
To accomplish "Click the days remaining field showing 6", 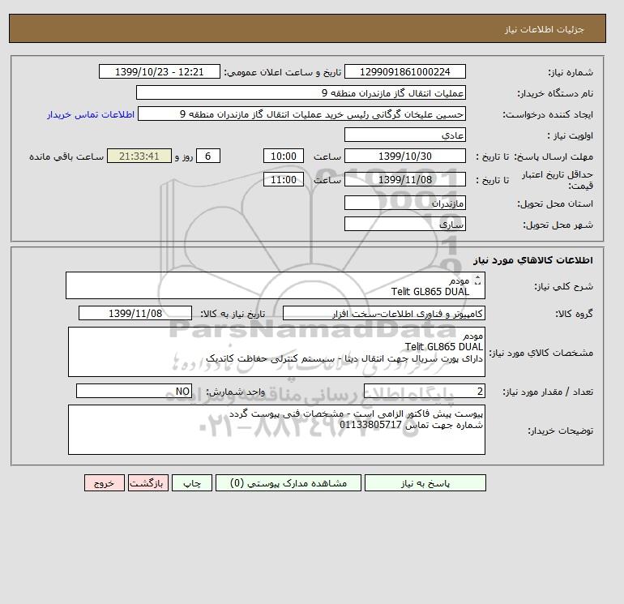I will pyautogui.click(x=207, y=156).
